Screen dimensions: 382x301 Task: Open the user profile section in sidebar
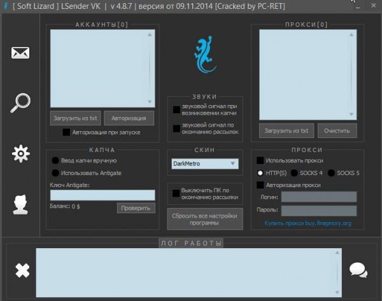click(x=20, y=204)
